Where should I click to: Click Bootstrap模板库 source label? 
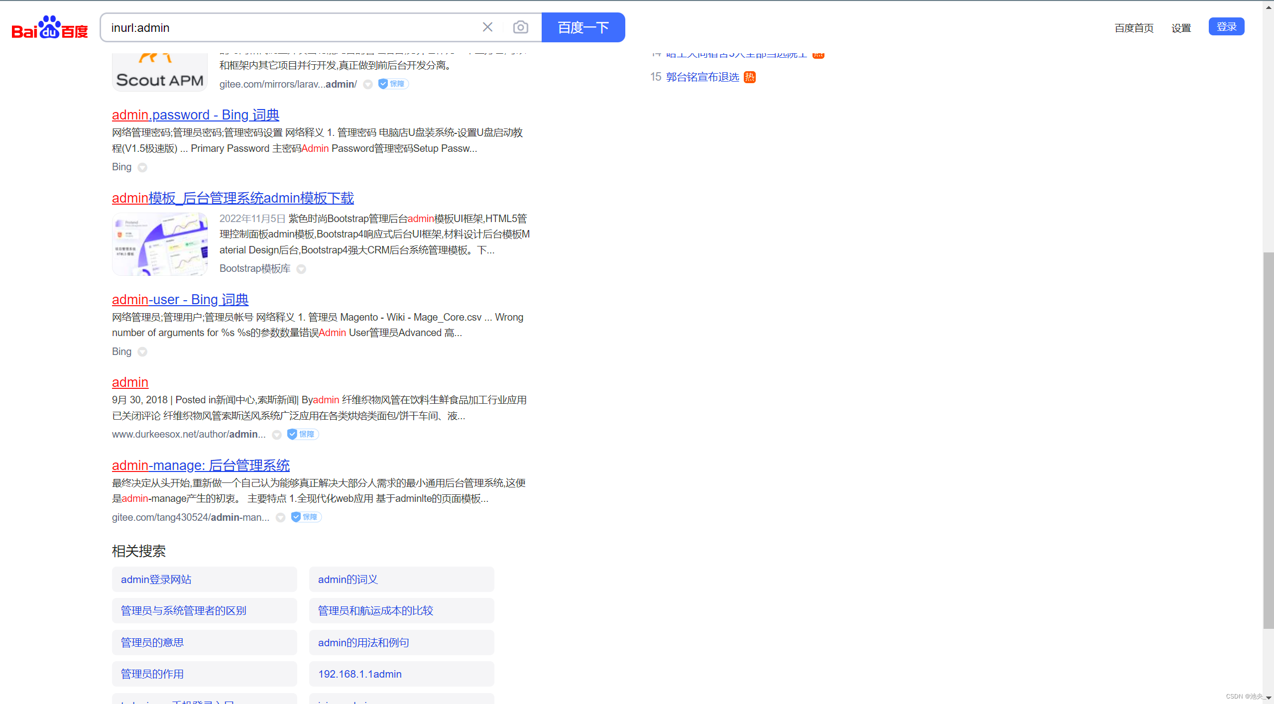(255, 268)
